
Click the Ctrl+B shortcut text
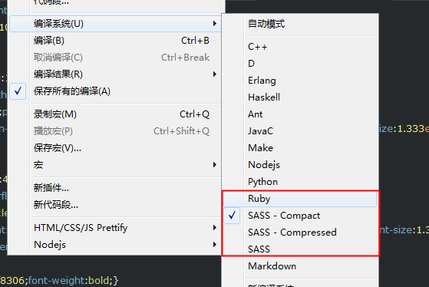coord(196,41)
